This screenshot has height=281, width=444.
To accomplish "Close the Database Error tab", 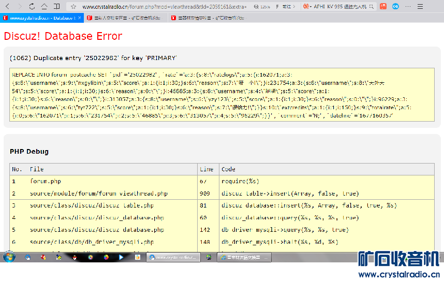I will (x=80, y=18).
